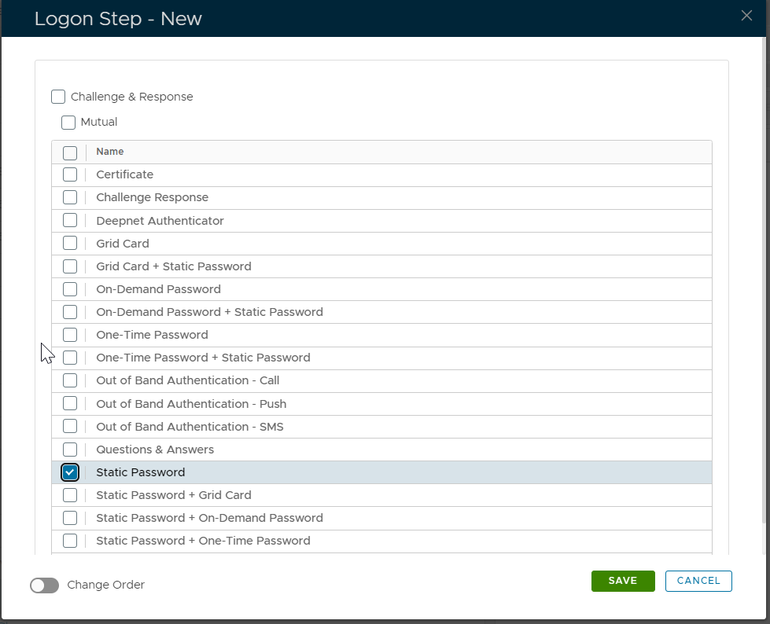
Task: Uncheck the Static Password checkbox
Action: (x=70, y=472)
